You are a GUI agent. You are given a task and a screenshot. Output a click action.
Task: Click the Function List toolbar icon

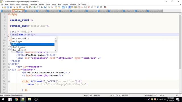pyautogui.click(x=78, y=7)
